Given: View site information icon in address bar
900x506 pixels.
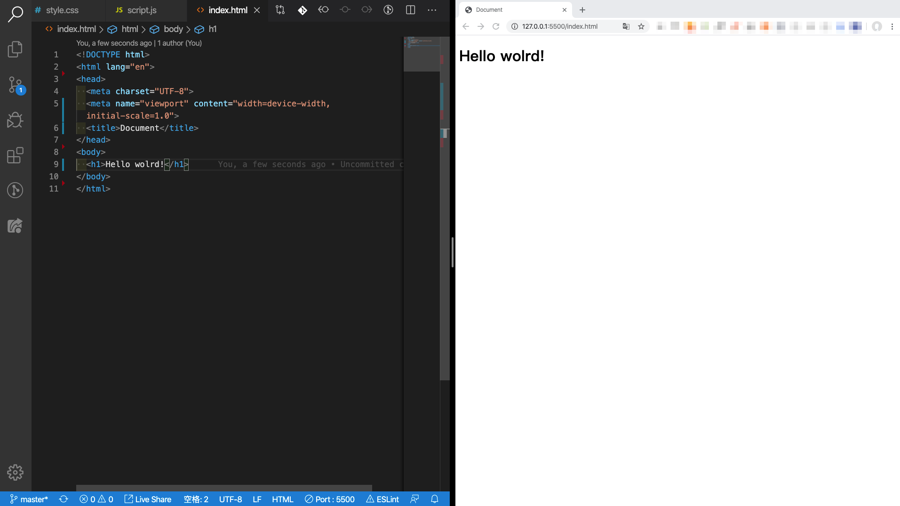Looking at the screenshot, I should [515, 26].
